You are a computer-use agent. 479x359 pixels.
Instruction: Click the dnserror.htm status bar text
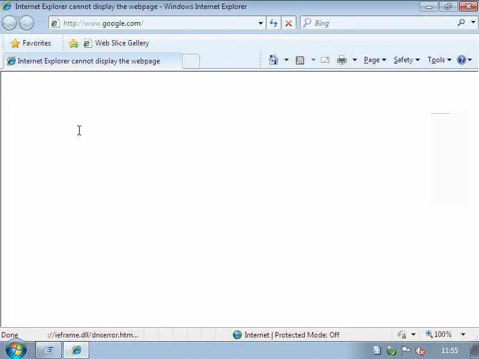(93, 335)
